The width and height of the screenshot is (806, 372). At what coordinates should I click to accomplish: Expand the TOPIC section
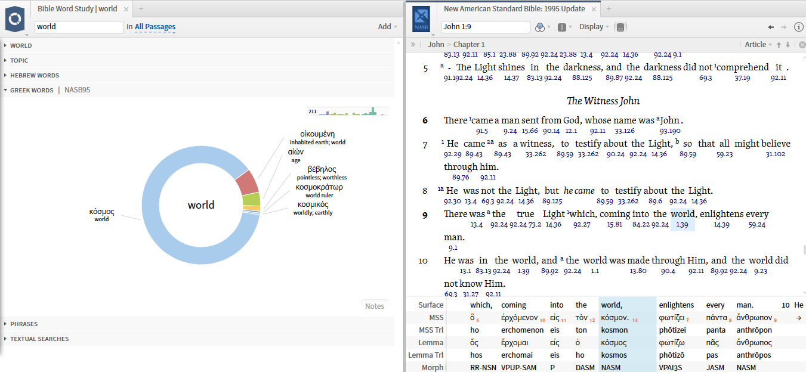tap(19, 60)
